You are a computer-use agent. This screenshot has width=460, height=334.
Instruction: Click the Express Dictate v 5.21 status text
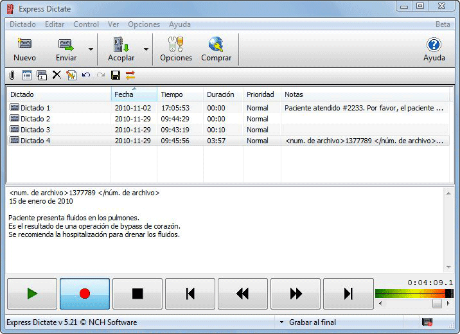pyautogui.click(x=71, y=322)
